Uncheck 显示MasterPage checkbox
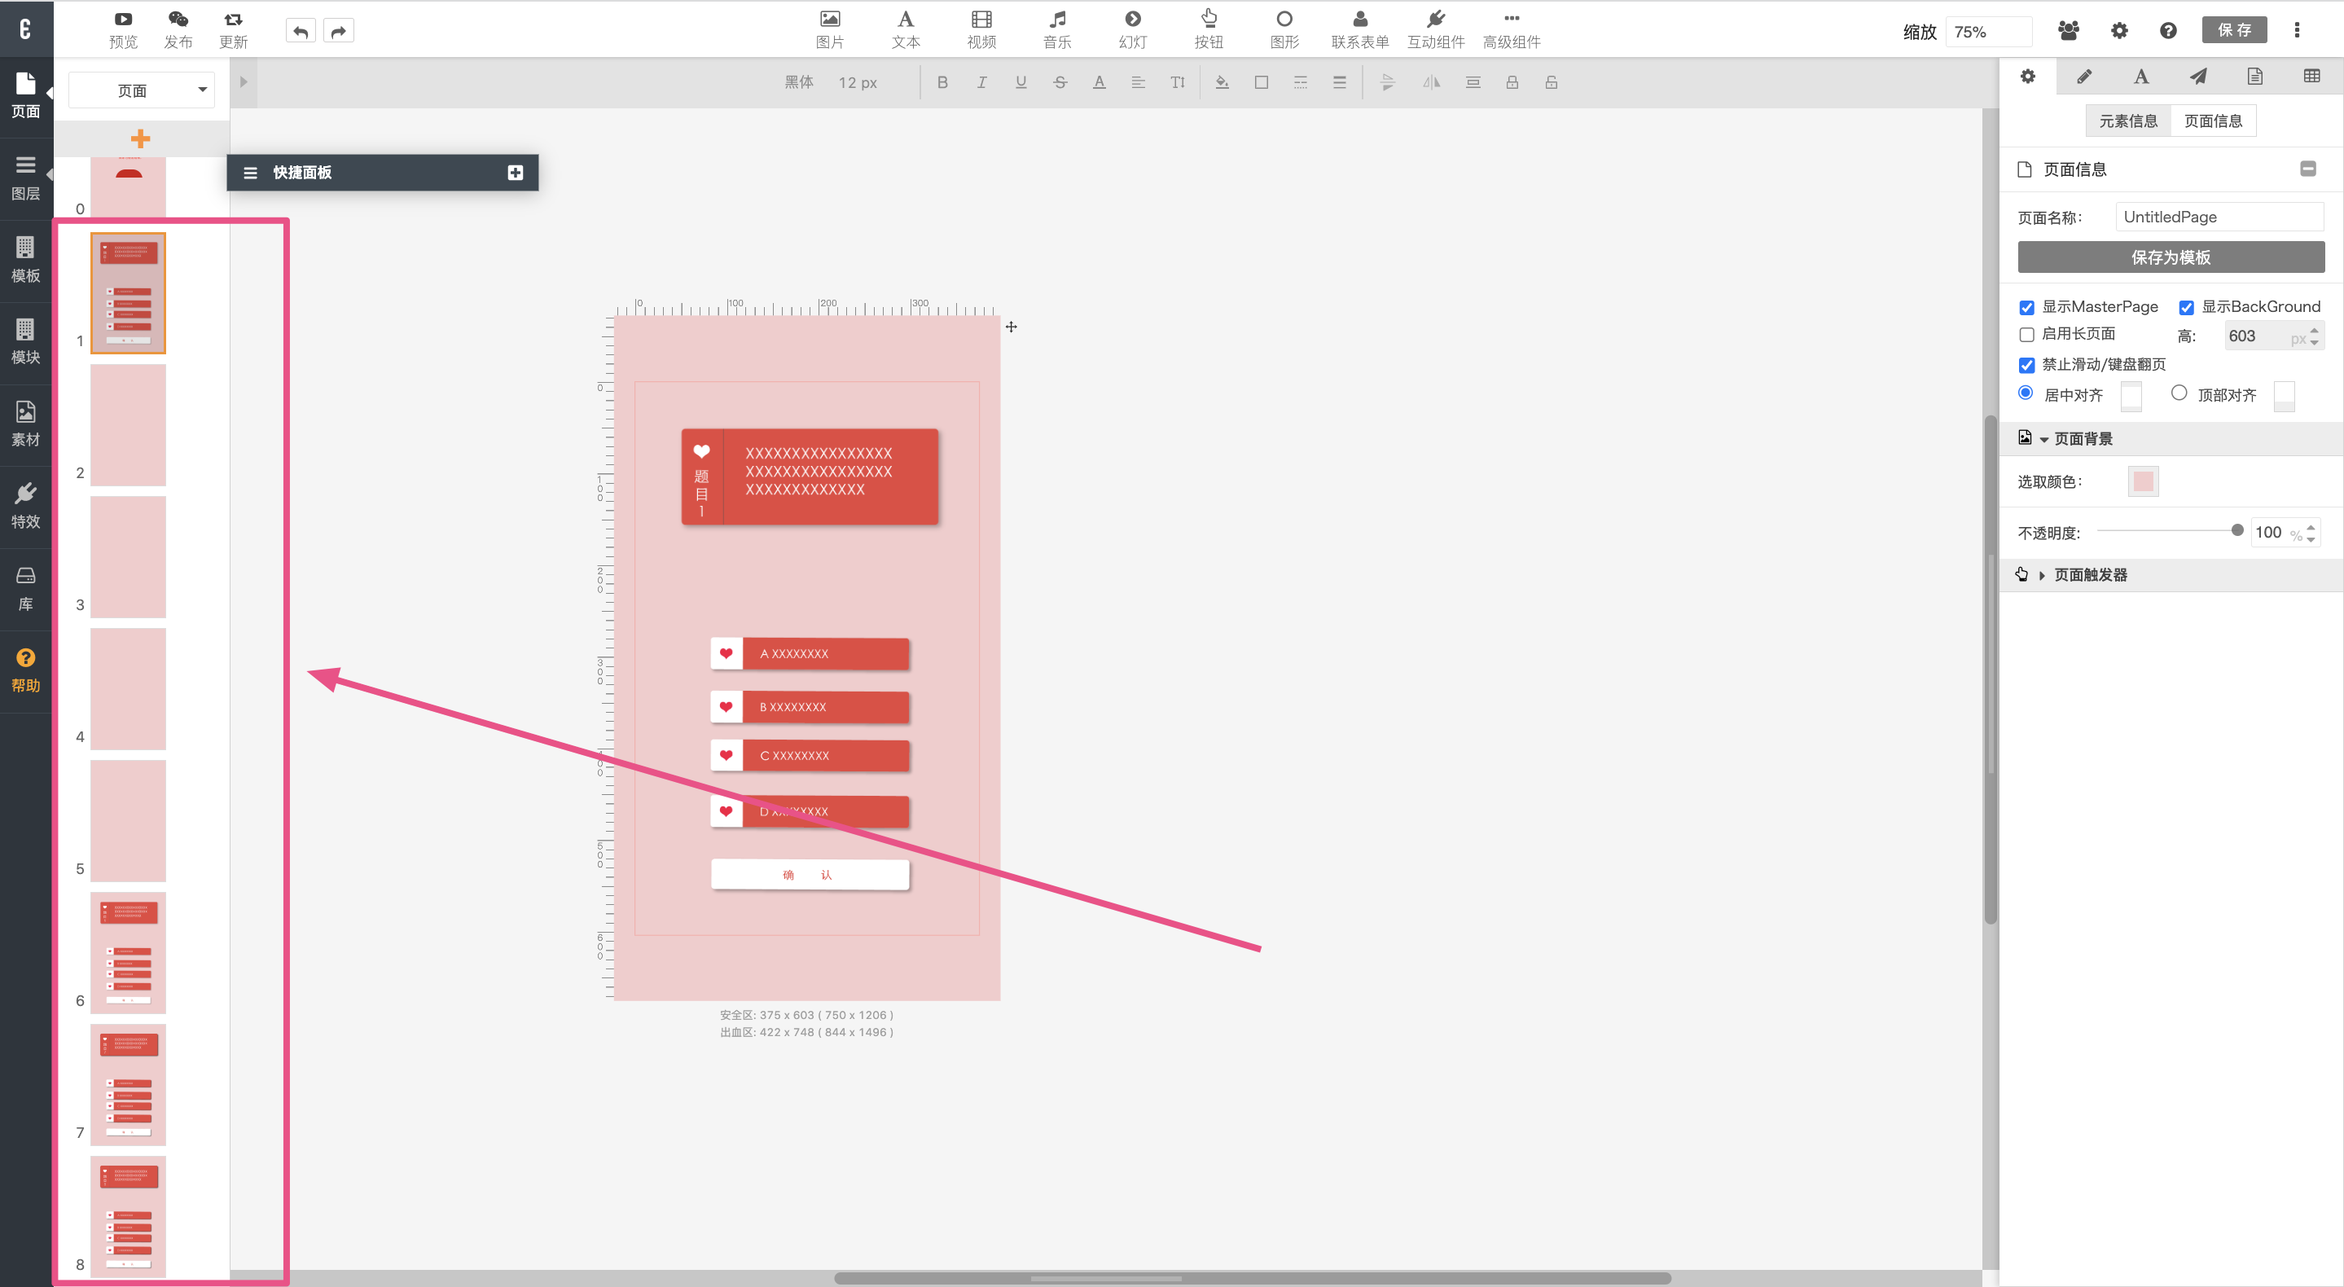This screenshot has height=1287, width=2344. 2026,308
